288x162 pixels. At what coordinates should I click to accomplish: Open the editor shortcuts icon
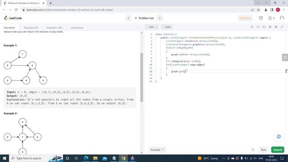[270, 27]
